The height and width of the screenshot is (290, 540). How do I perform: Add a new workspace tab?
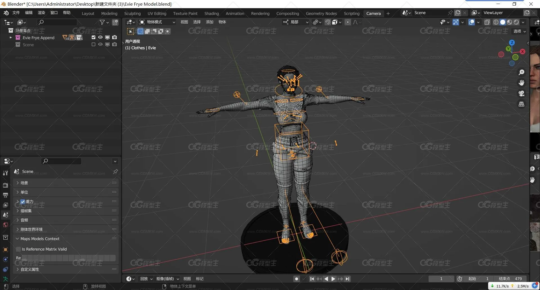click(x=388, y=13)
